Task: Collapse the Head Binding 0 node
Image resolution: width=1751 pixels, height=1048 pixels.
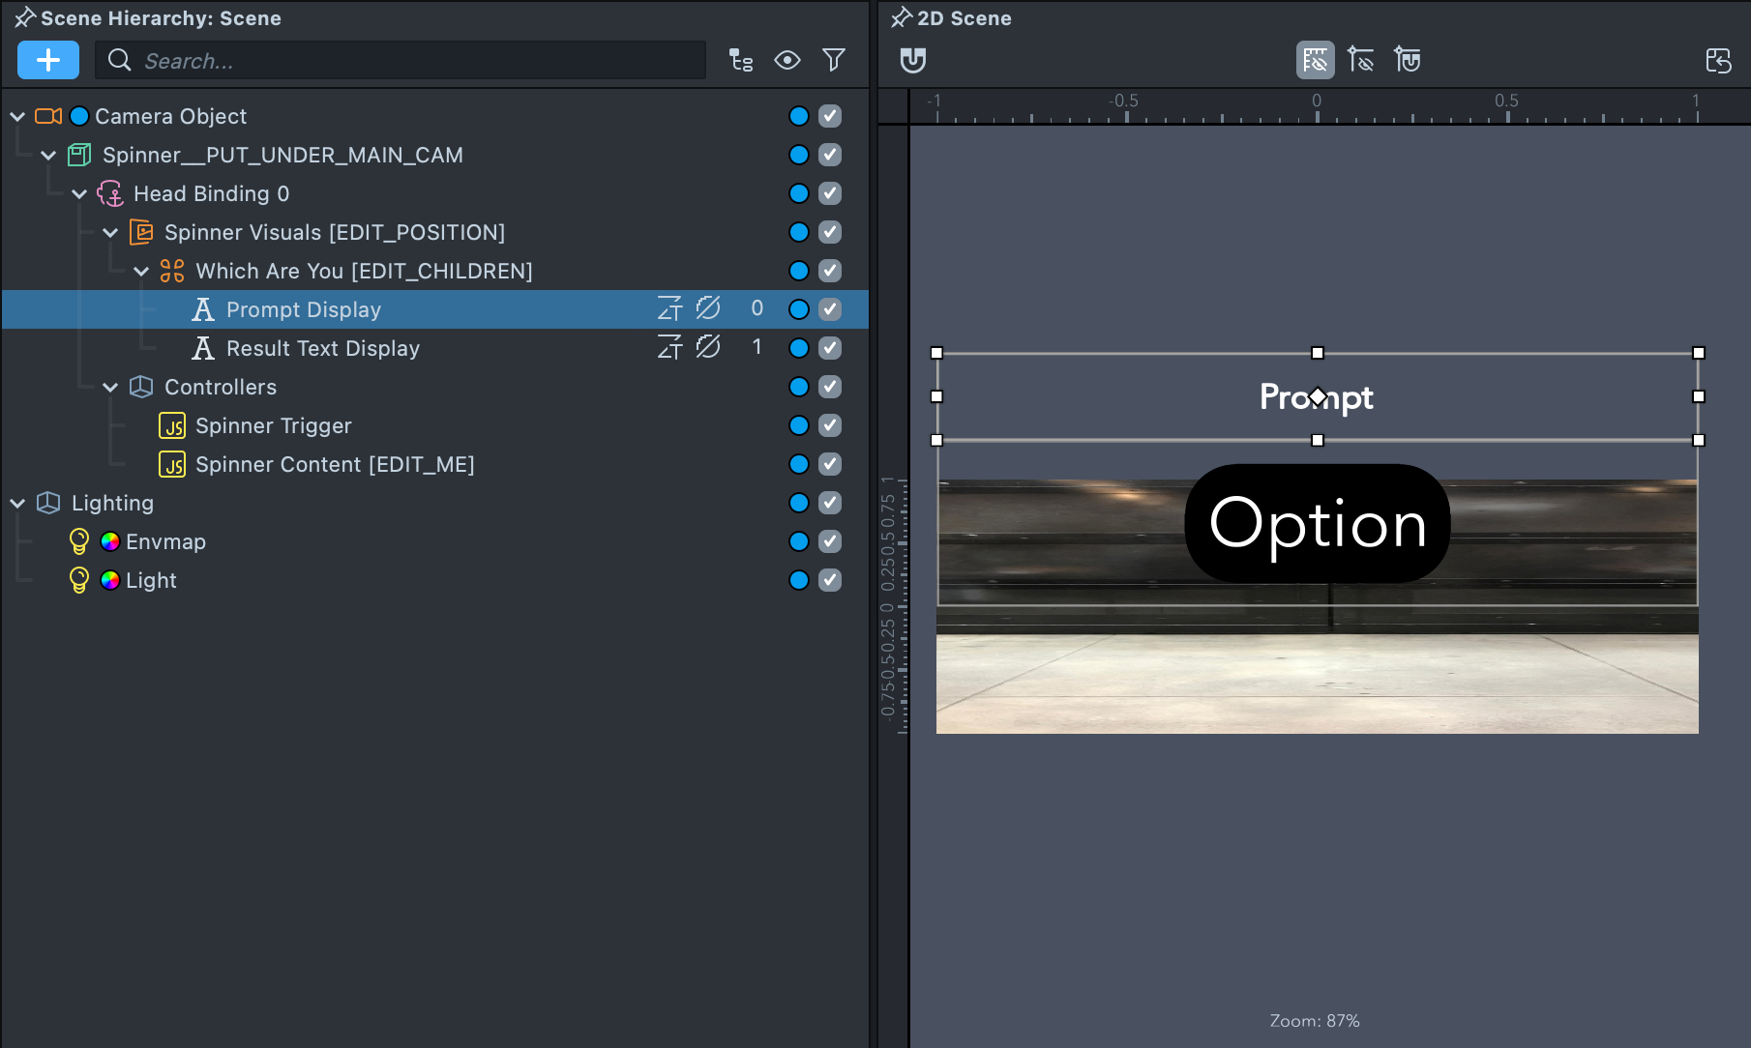Action: [79, 193]
